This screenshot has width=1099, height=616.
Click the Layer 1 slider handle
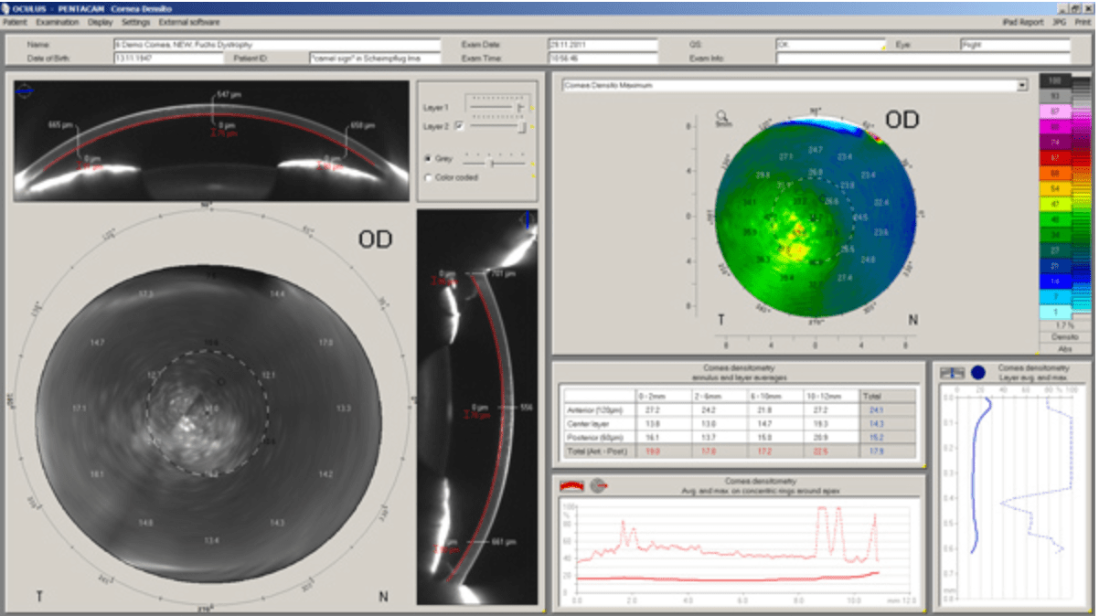[x=519, y=107]
